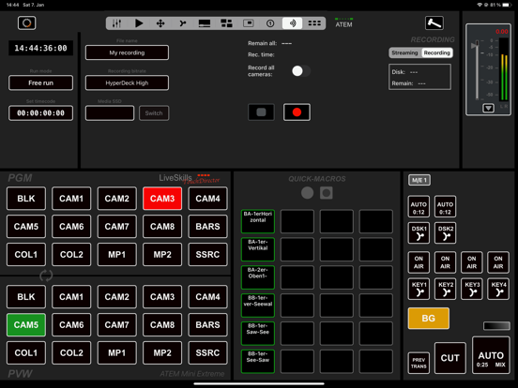This screenshot has width=518, height=388.
Task: Run the BB-1er-See-Saw quick macro
Action: pos(258,361)
